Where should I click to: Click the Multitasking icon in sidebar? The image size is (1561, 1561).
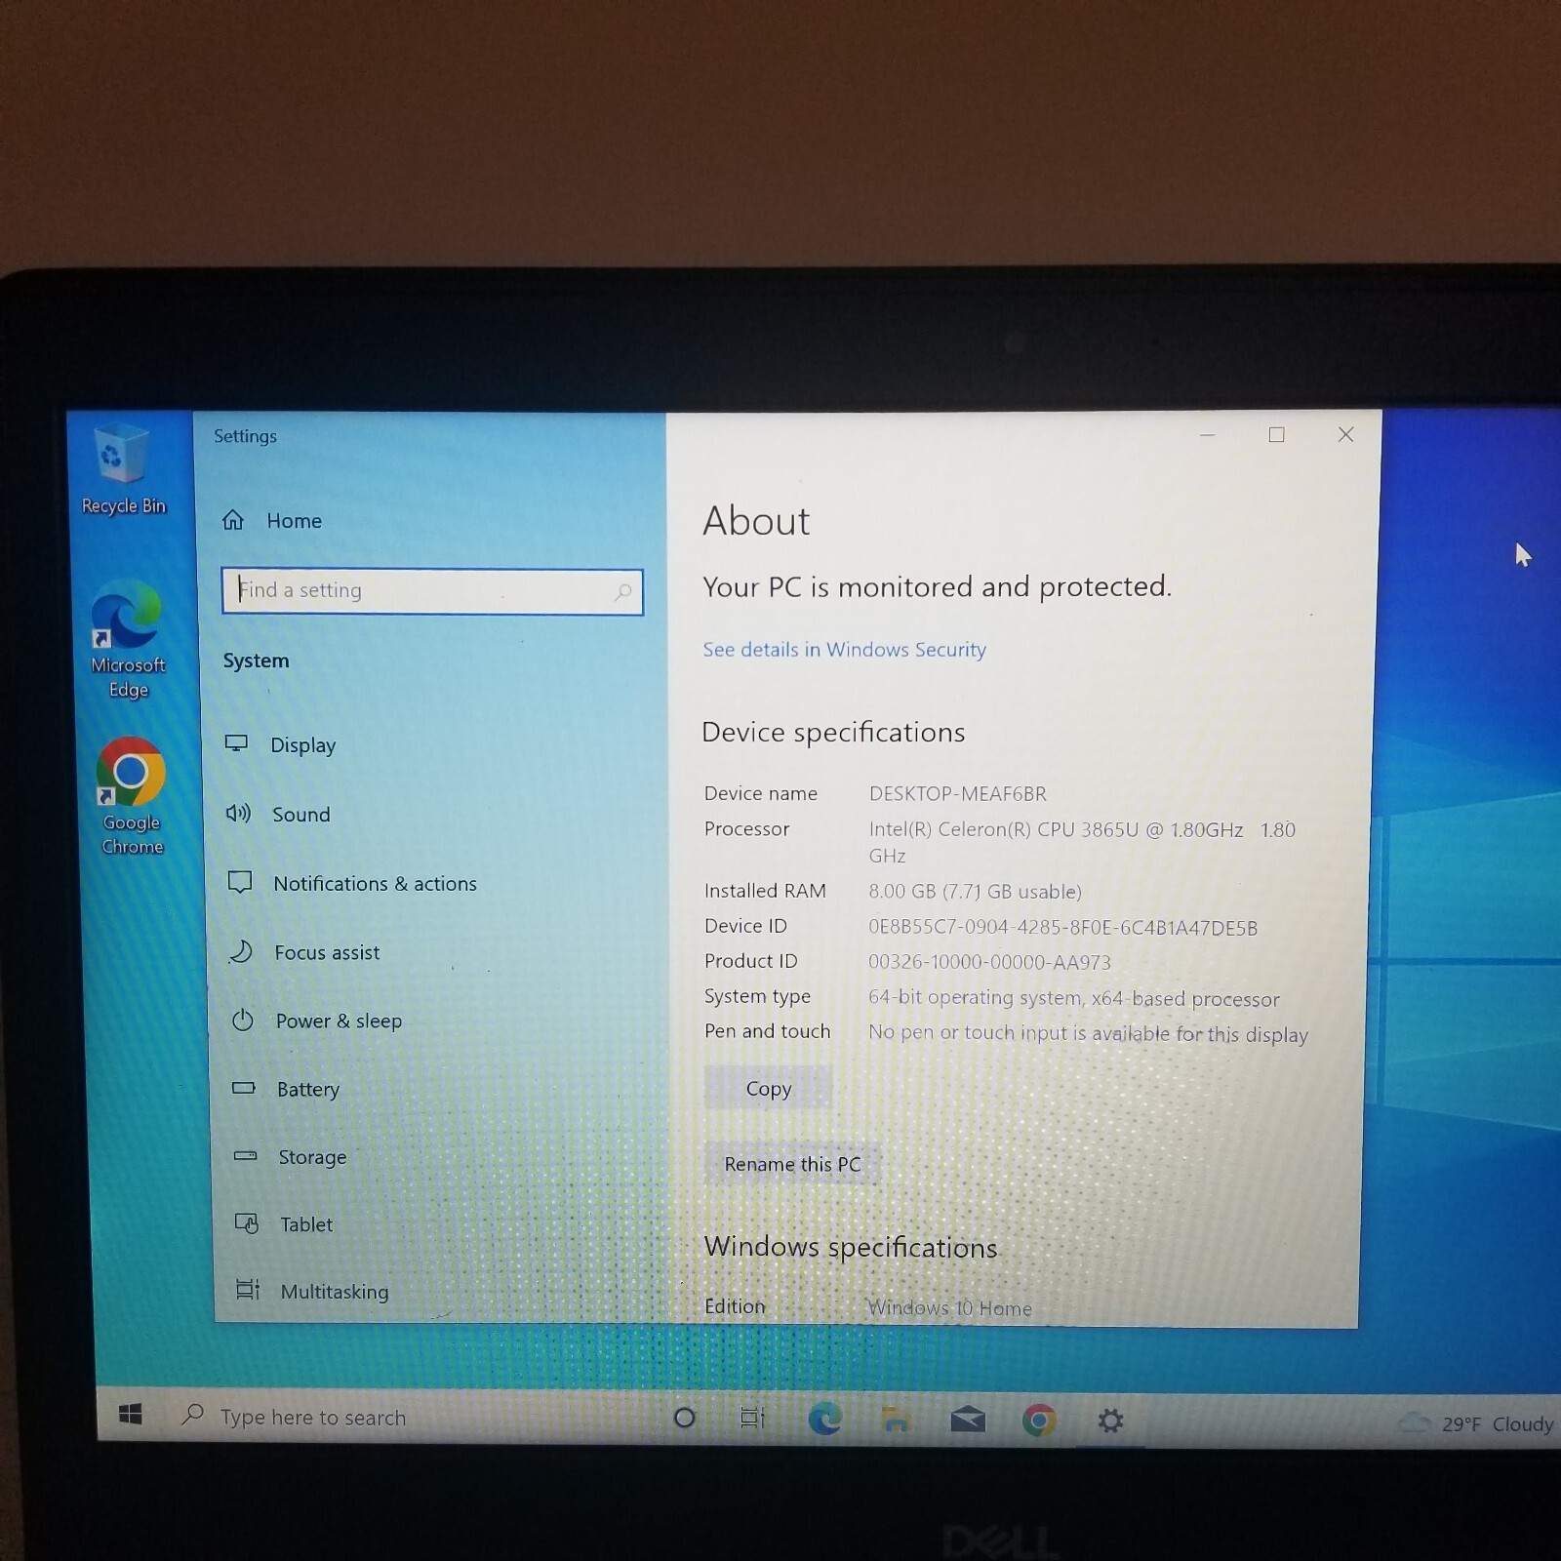(x=248, y=1290)
